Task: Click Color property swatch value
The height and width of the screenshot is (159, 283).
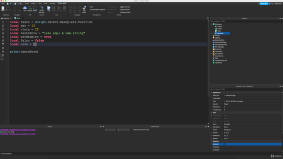Action: click(225, 101)
